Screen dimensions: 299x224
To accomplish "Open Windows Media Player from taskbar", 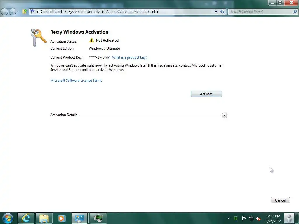I will [62, 218].
